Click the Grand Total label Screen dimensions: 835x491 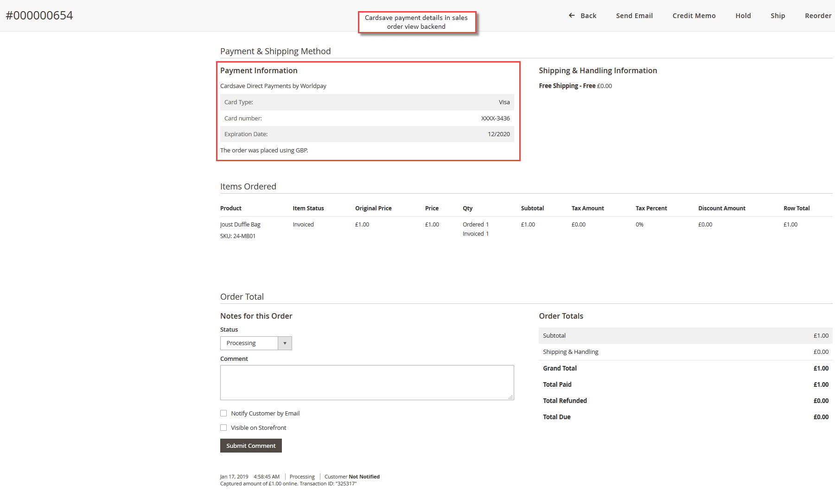coord(560,368)
